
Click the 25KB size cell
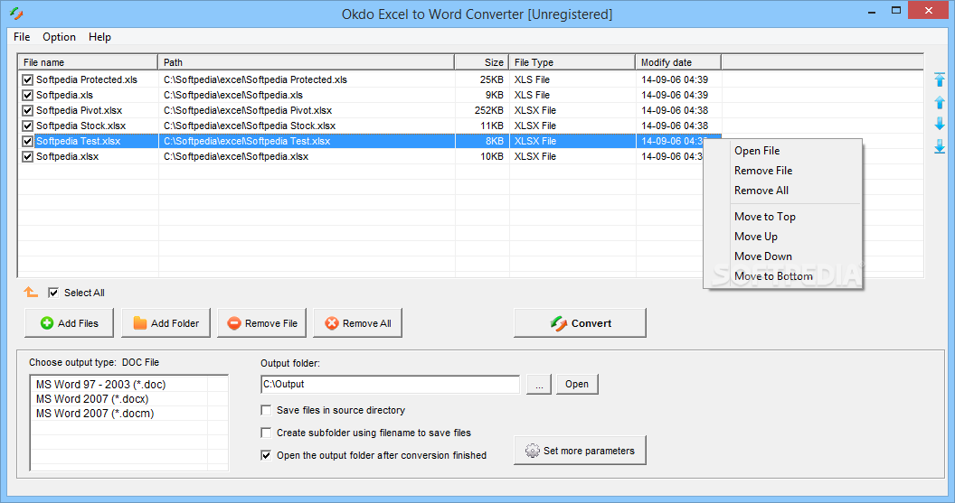491,79
